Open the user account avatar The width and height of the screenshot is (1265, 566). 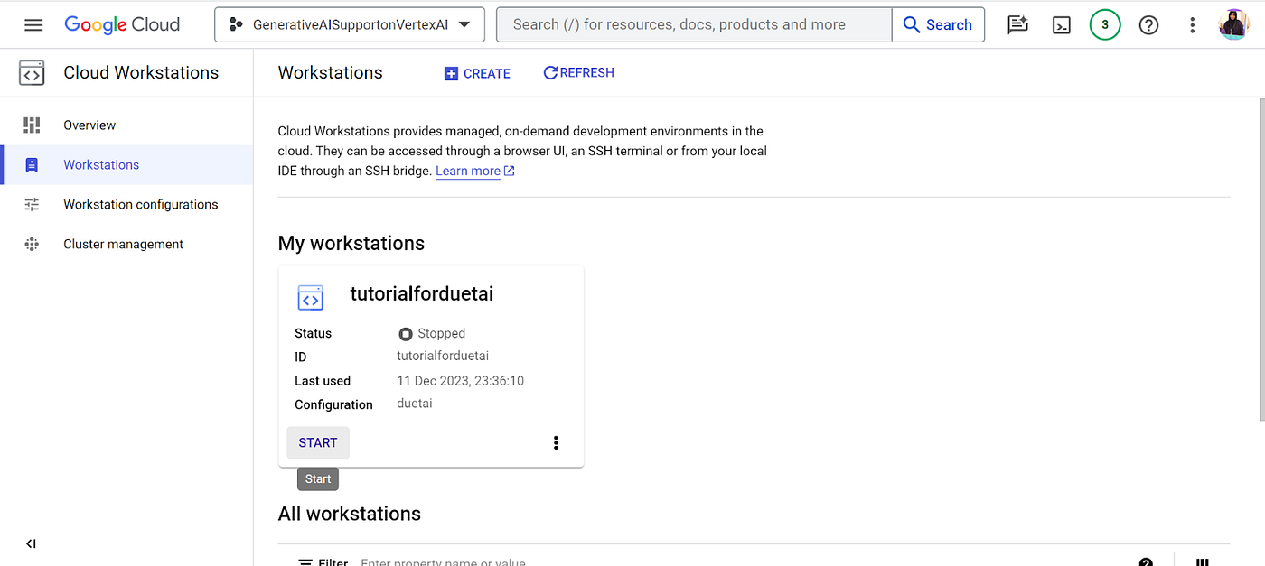[x=1234, y=24]
